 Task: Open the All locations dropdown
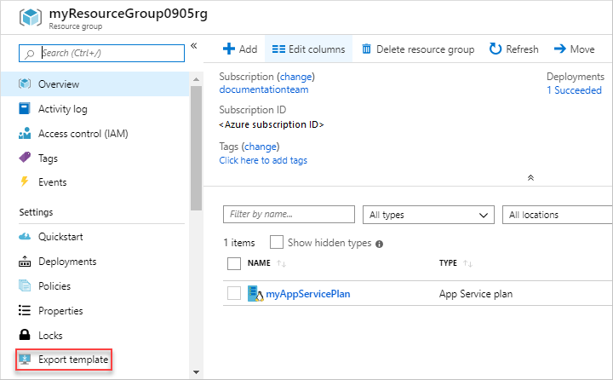point(558,215)
